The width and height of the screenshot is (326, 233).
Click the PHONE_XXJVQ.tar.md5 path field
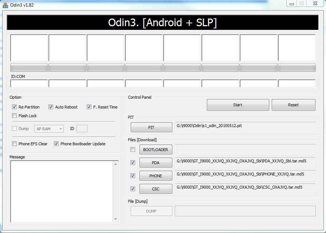point(246,175)
